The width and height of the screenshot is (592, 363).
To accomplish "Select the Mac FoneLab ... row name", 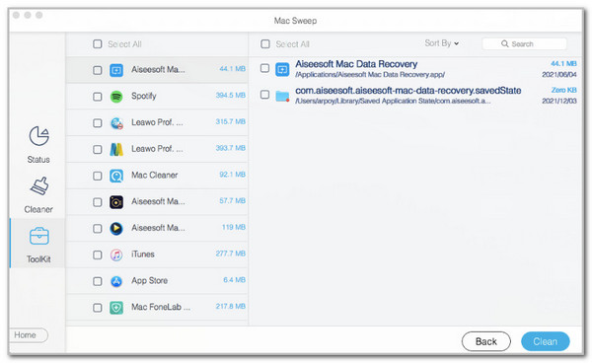I will tap(161, 307).
